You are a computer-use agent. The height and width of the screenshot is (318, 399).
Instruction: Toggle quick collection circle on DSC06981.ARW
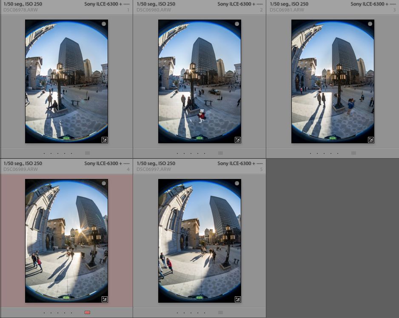pyautogui.click(x=370, y=24)
